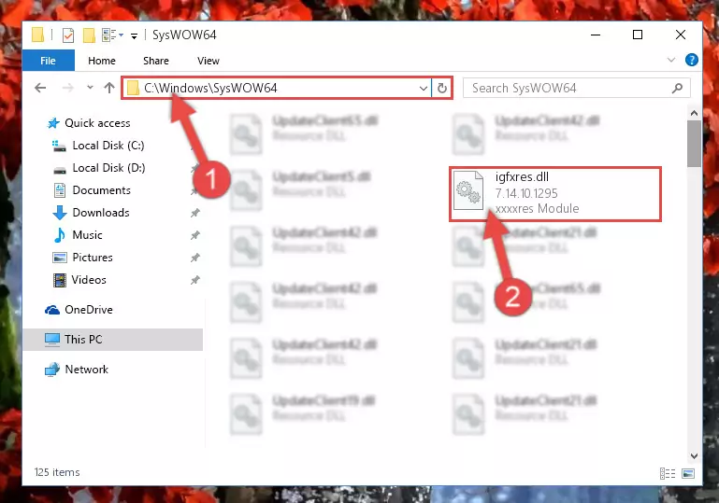Click the Properties icon in quick access toolbar
719x503 pixels.
click(68, 35)
